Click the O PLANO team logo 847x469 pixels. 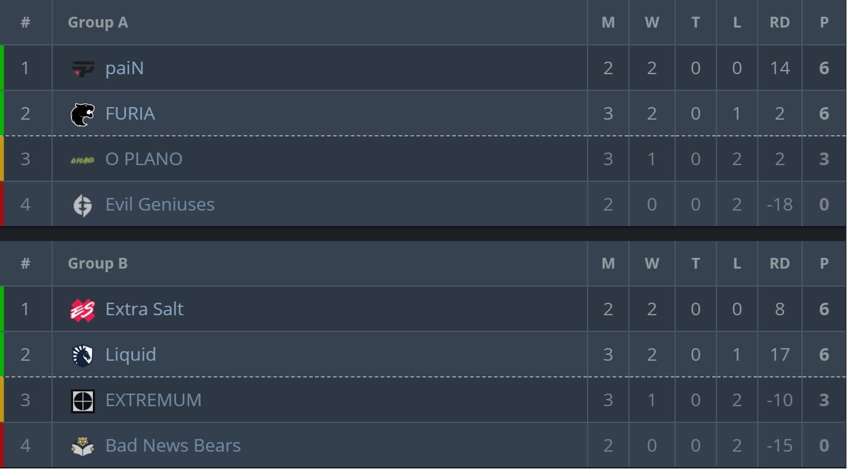click(83, 160)
